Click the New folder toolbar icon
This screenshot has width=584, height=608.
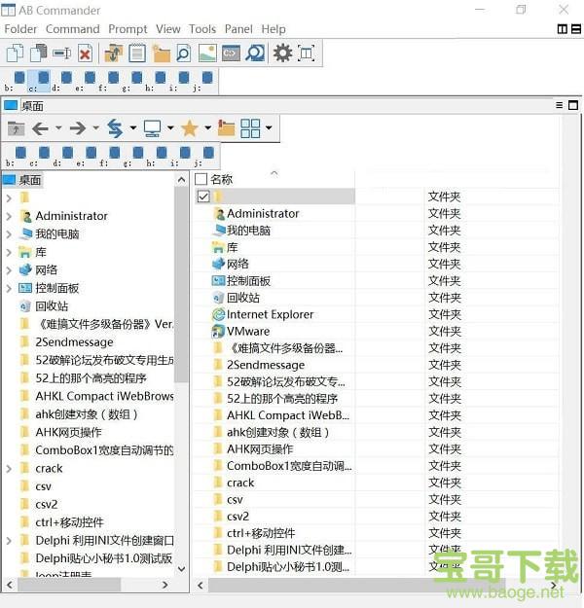[161, 54]
